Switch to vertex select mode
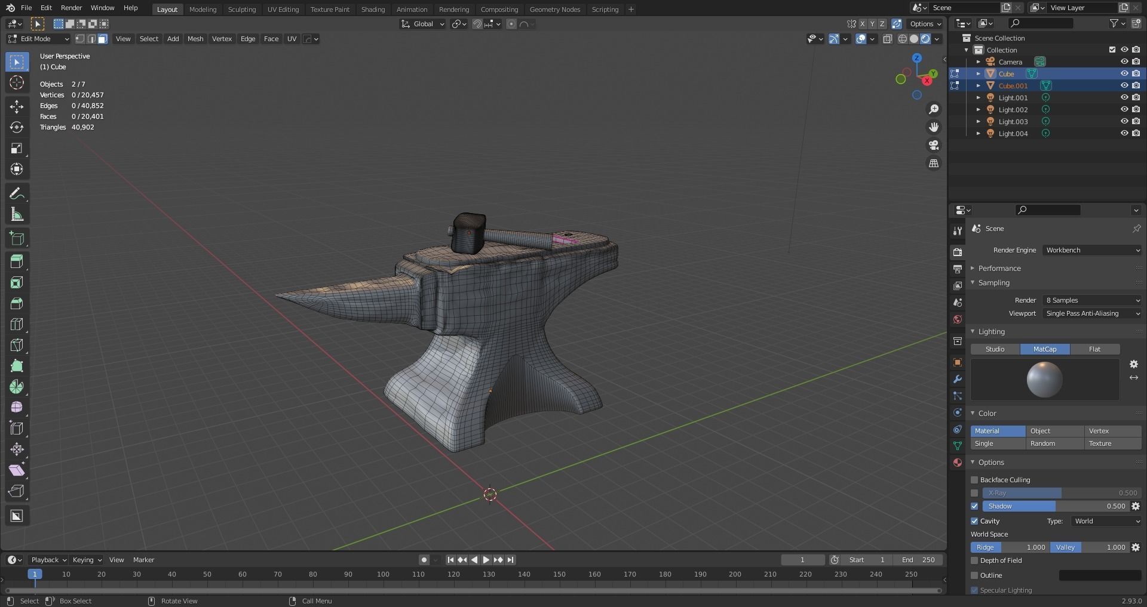This screenshot has height=607, width=1147. [x=80, y=39]
